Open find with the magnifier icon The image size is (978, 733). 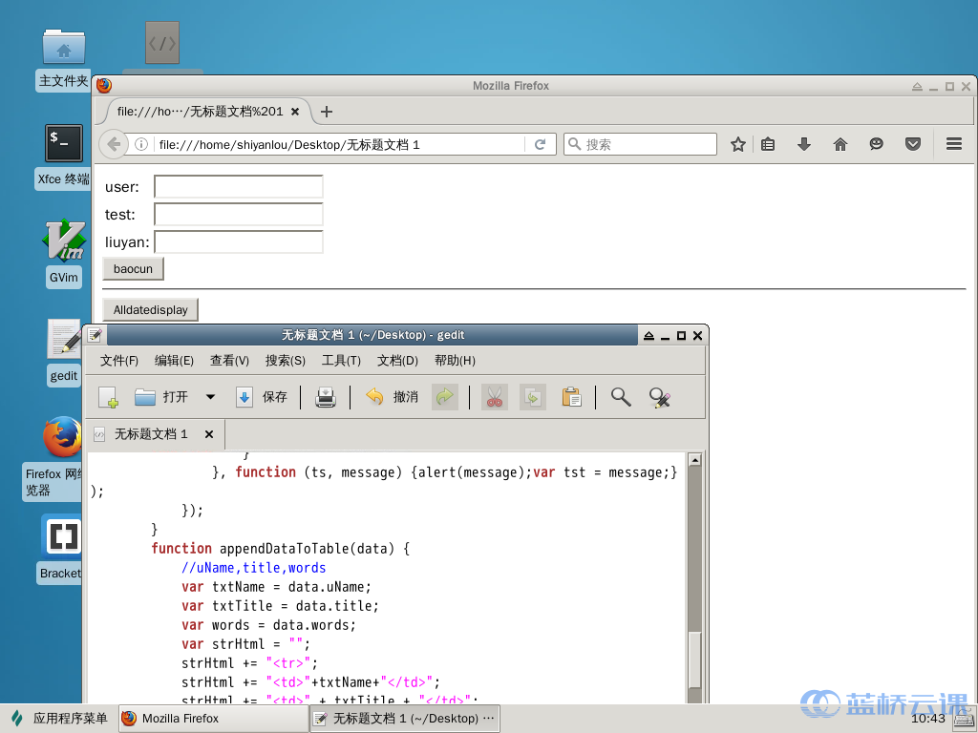click(621, 397)
